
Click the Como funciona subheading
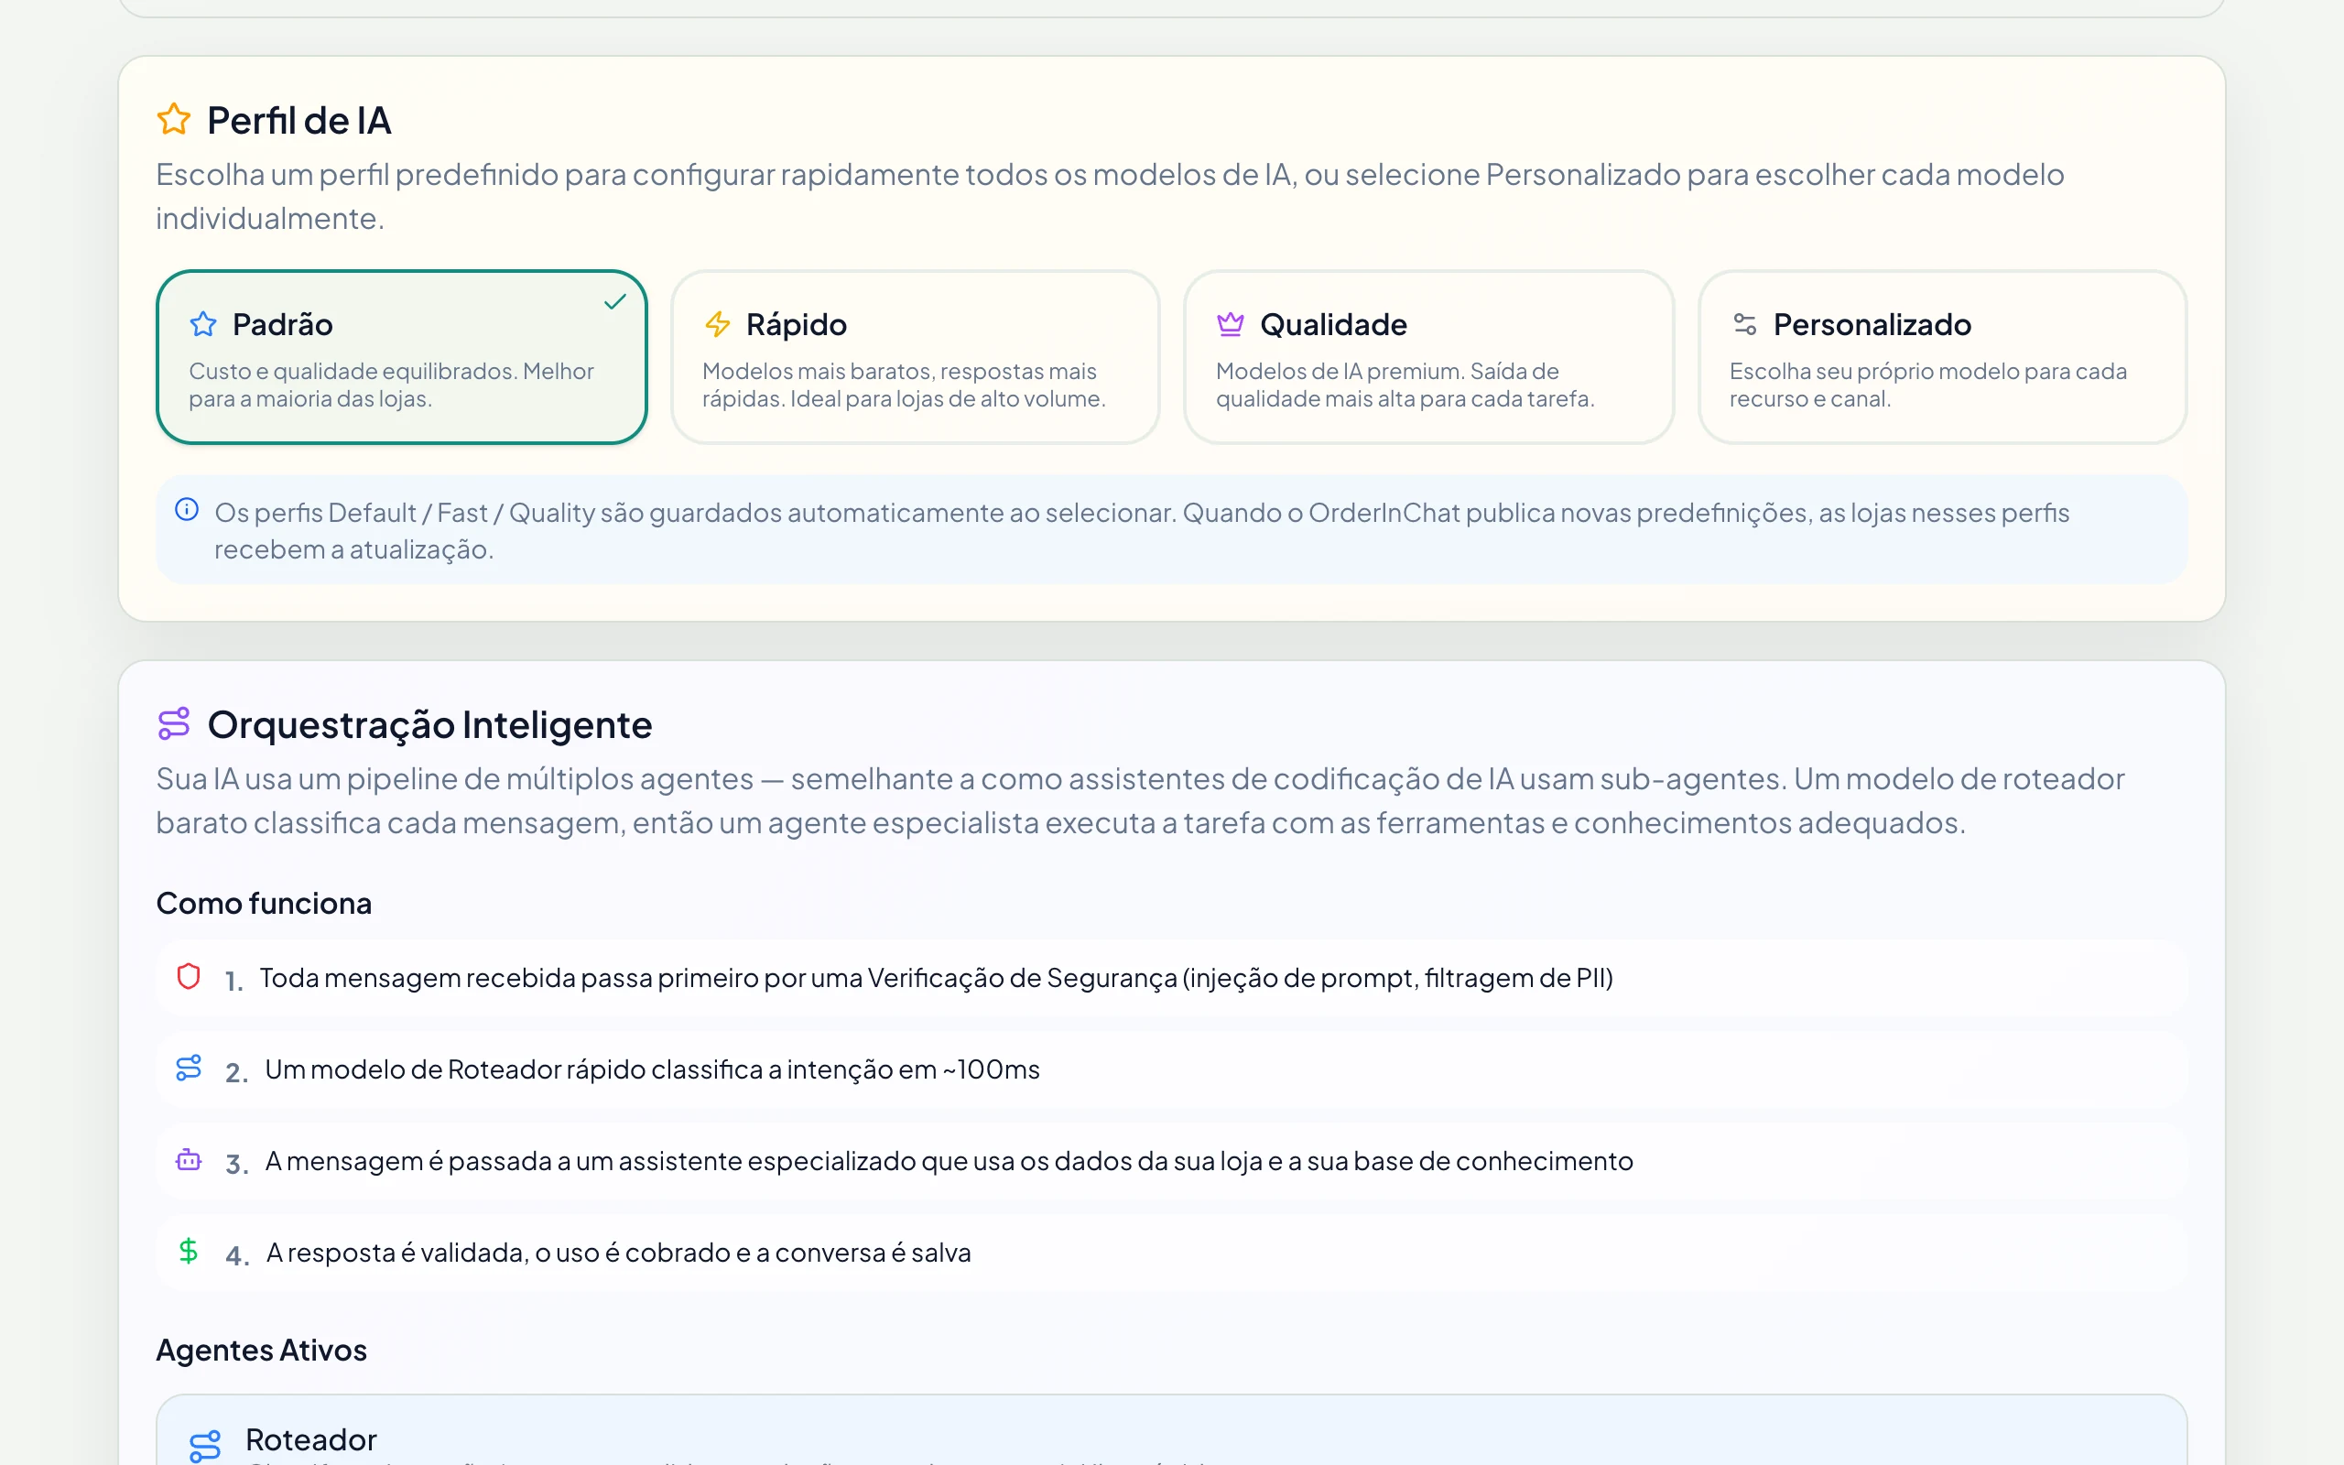264,903
